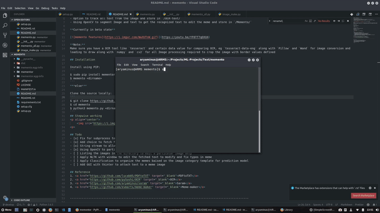Click the git sync status indicator
Viewport: 380px width, 213px height.
tap(21, 204)
